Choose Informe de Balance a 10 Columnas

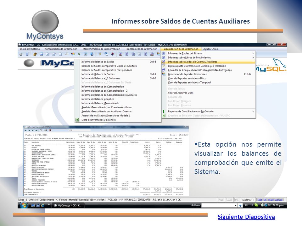point(118,78)
